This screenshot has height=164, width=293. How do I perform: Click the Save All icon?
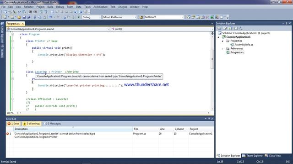[x=29, y=17]
